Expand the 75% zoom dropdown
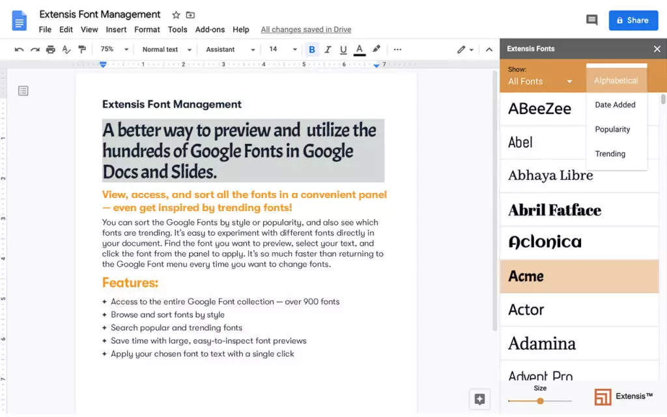The width and height of the screenshot is (667, 417). 113,50
